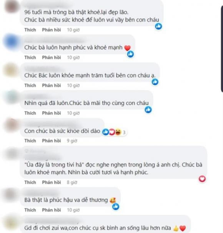
Task: Open the like reaction on 'Nhìn quá đã luôn' comment
Action: pos(148,110)
